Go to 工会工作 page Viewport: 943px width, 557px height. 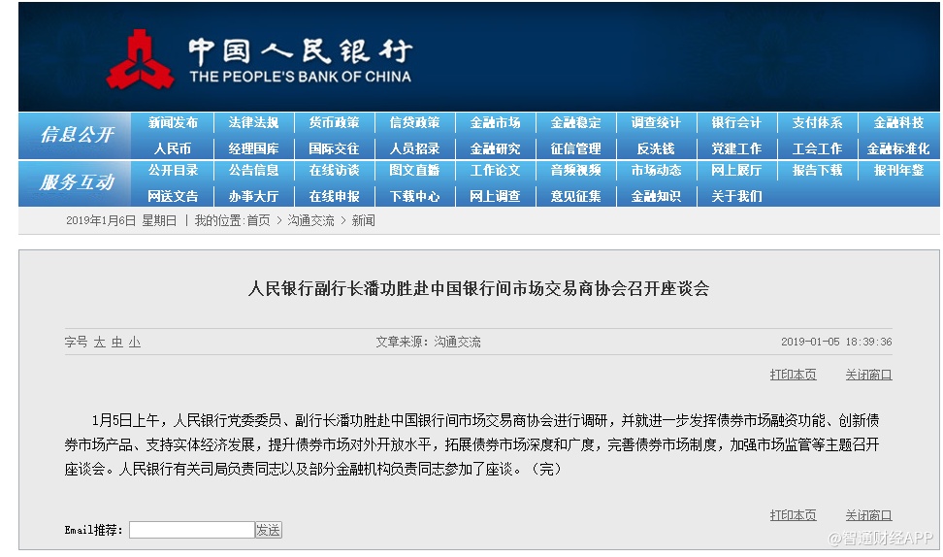pyautogui.click(x=817, y=148)
